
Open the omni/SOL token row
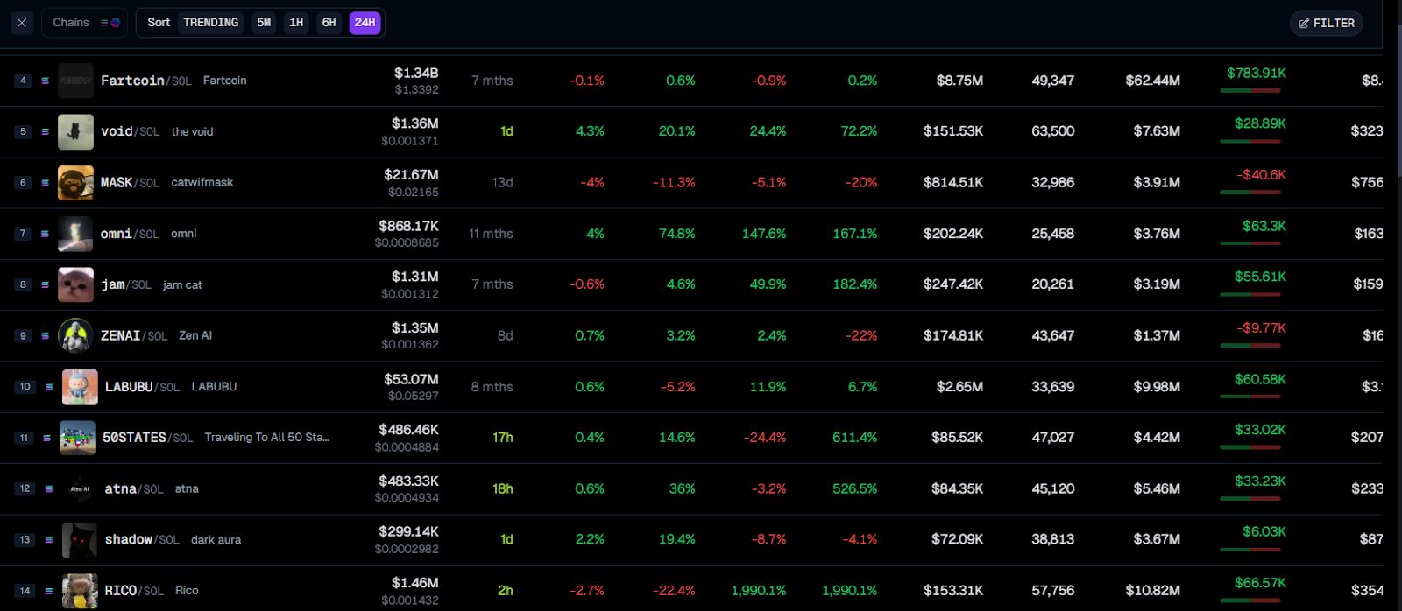coord(129,234)
